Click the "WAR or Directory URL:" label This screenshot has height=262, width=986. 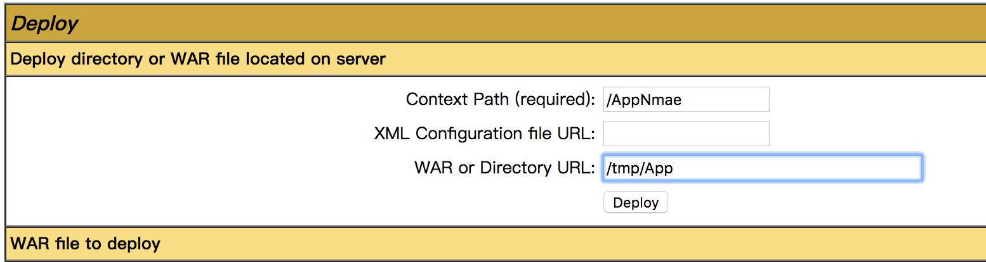[504, 168]
